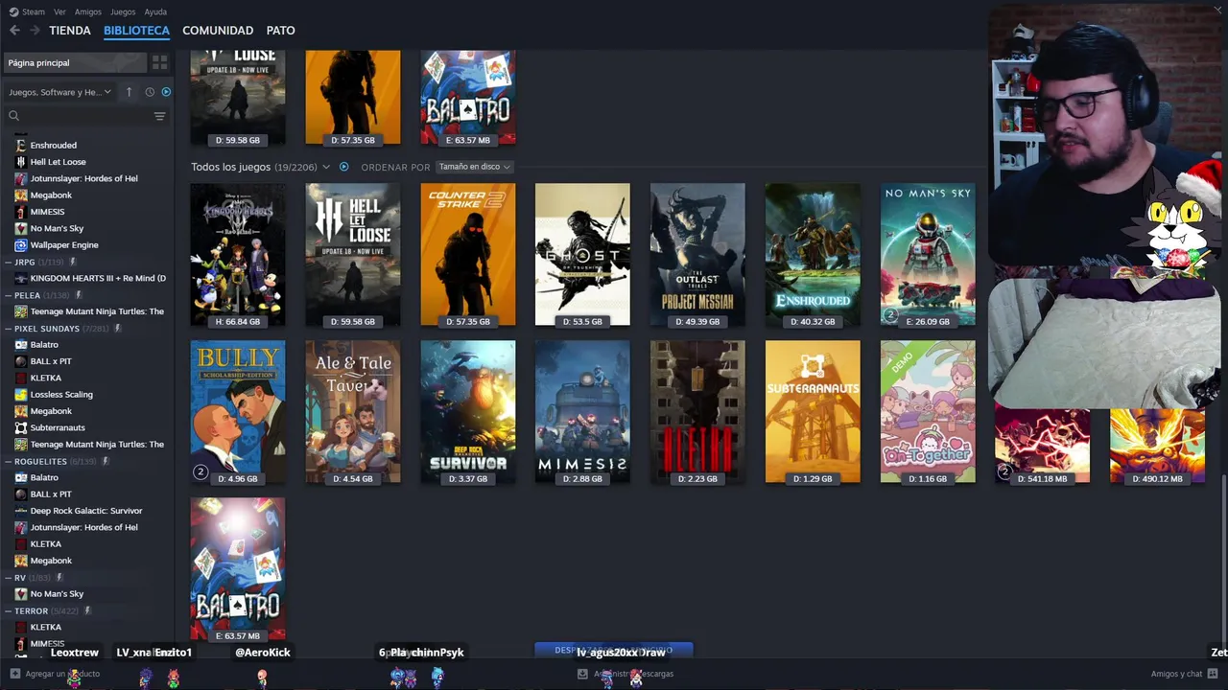Open the Ayuda menu

[155, 11]
